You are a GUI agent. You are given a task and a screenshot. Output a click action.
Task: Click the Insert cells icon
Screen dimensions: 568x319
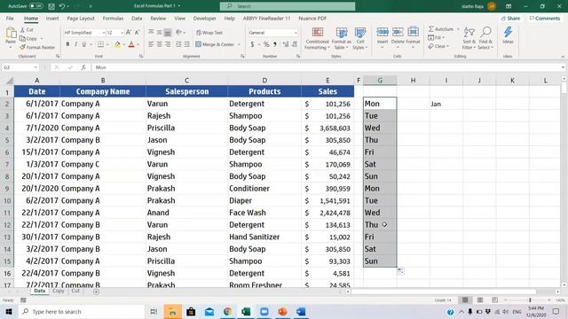[383, 32]
